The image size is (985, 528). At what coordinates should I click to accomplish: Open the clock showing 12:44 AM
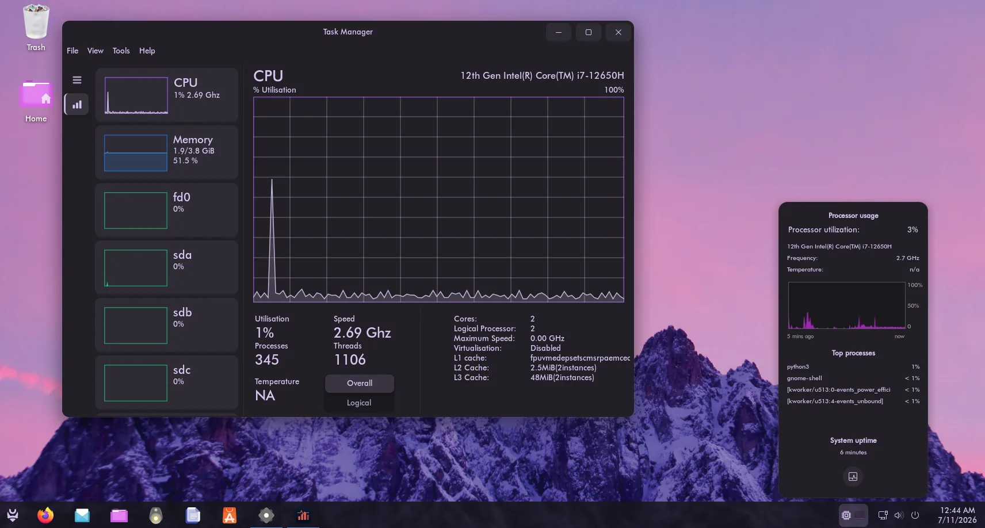pyautogui.click(x=957, y=515)
